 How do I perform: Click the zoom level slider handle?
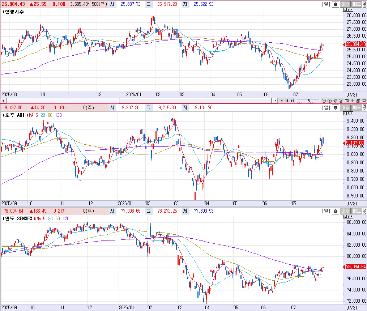pyautogui.click(x=309, y=101)
